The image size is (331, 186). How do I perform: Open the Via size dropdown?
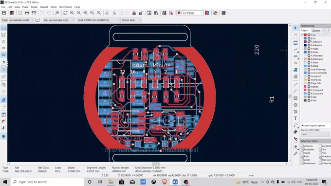point(59,20)
